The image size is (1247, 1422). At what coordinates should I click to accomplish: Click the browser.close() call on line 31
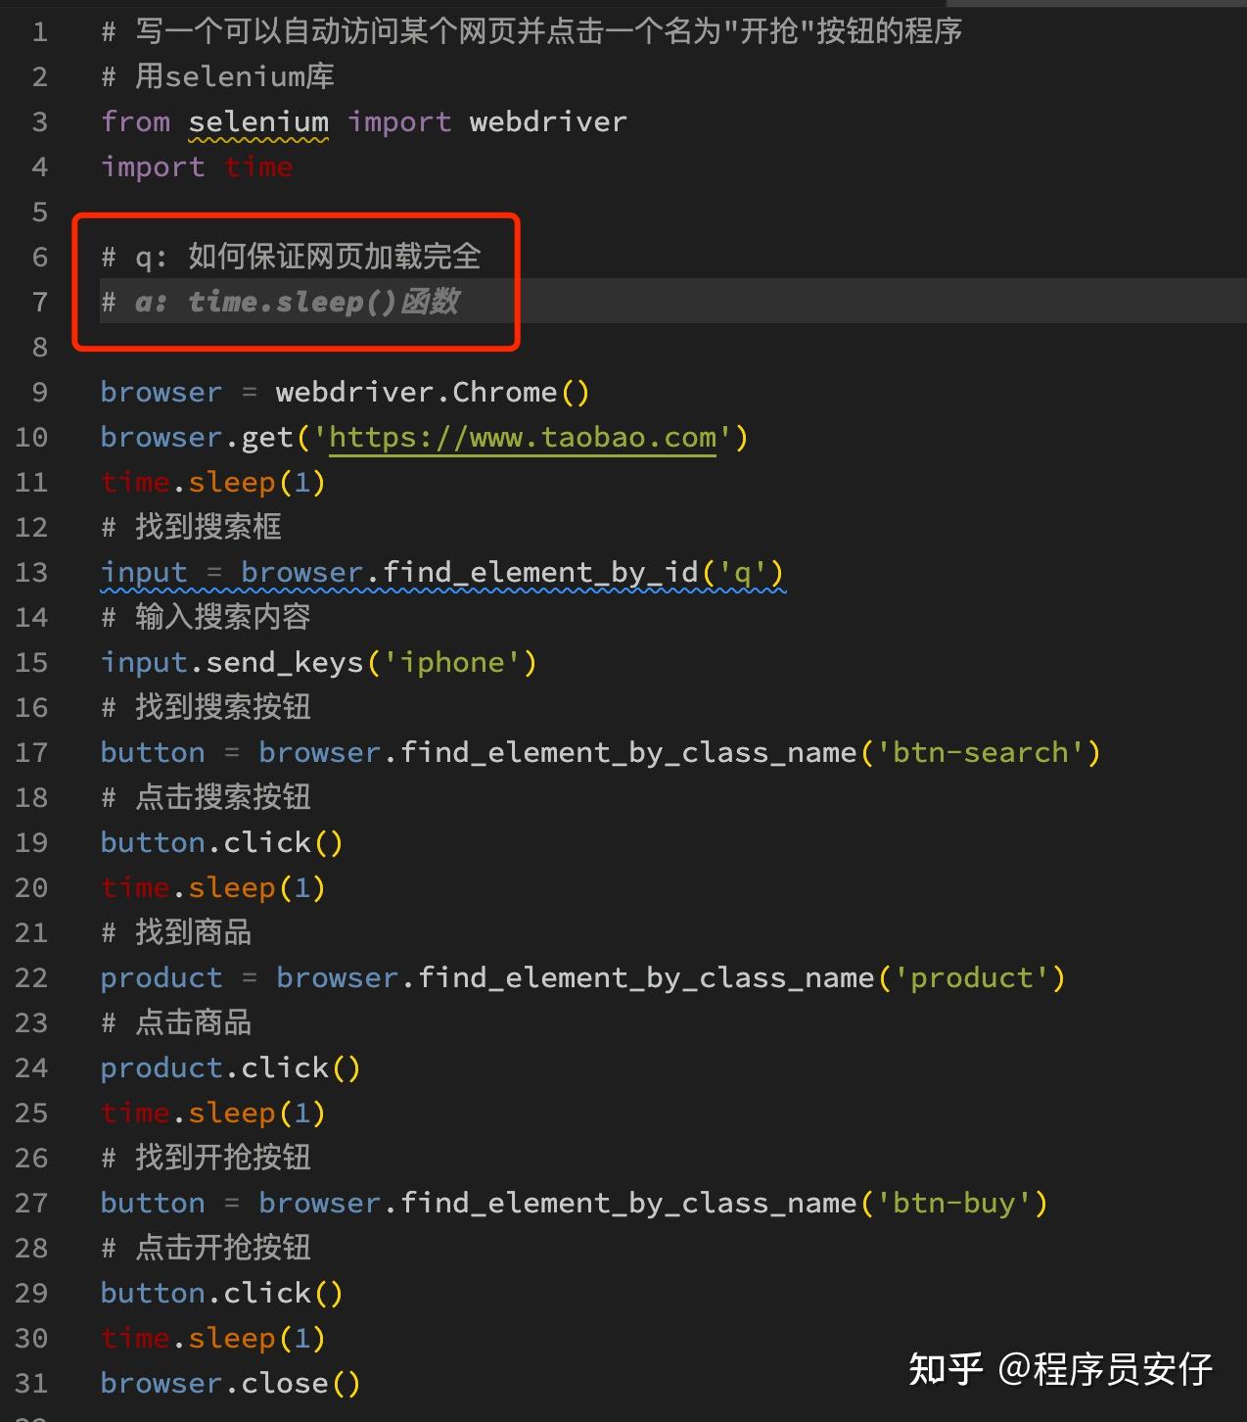(x=229, y=1383)
